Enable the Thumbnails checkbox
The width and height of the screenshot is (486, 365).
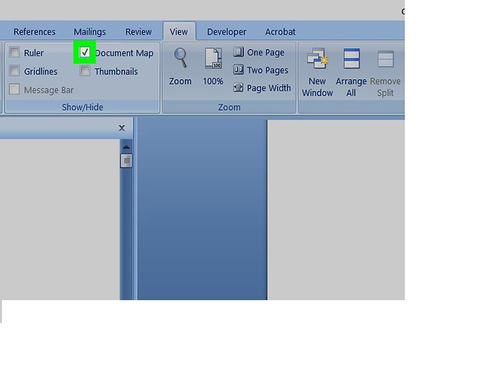coord(85,71)
